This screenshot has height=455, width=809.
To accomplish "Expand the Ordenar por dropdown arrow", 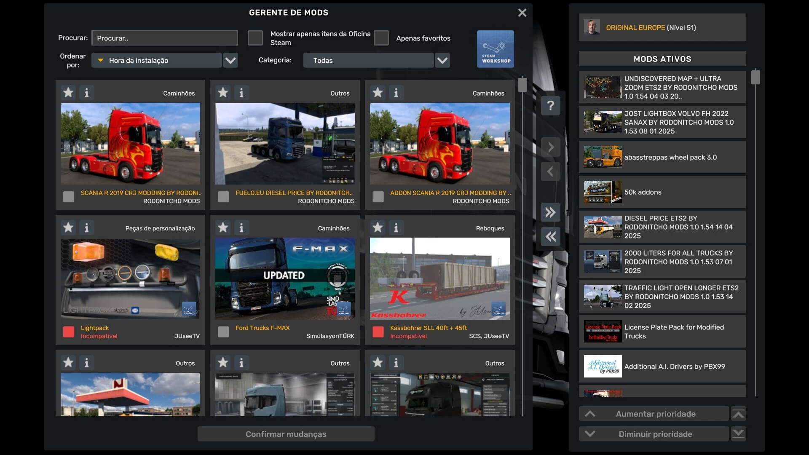I will [x=230, y=60].
